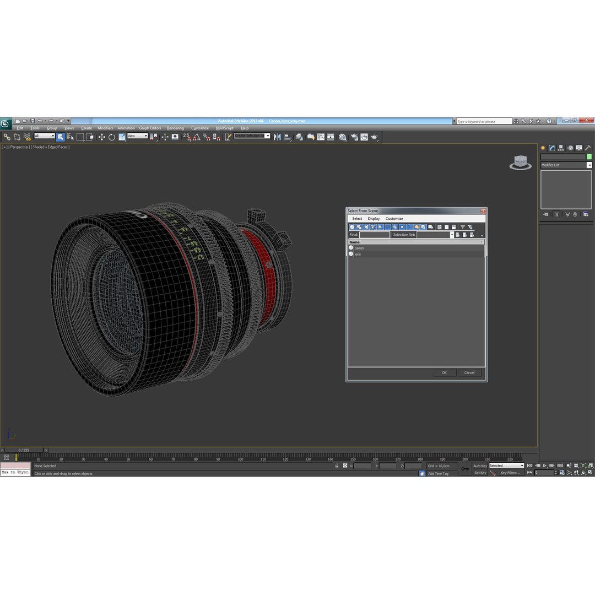Select the Select and Link tool
Screen dimensions: 595x595
(7, 137)
